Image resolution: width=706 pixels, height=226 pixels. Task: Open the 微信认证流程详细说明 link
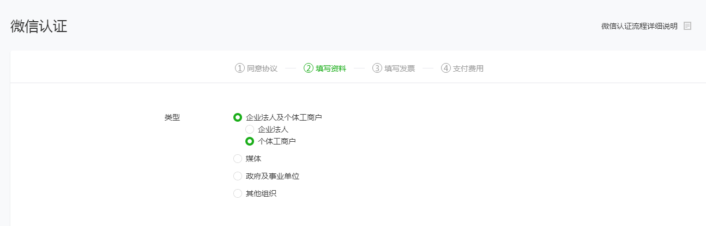[x=639, y=26]
